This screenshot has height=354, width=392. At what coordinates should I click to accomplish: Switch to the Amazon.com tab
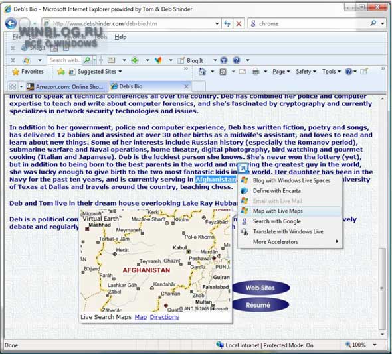68,87
